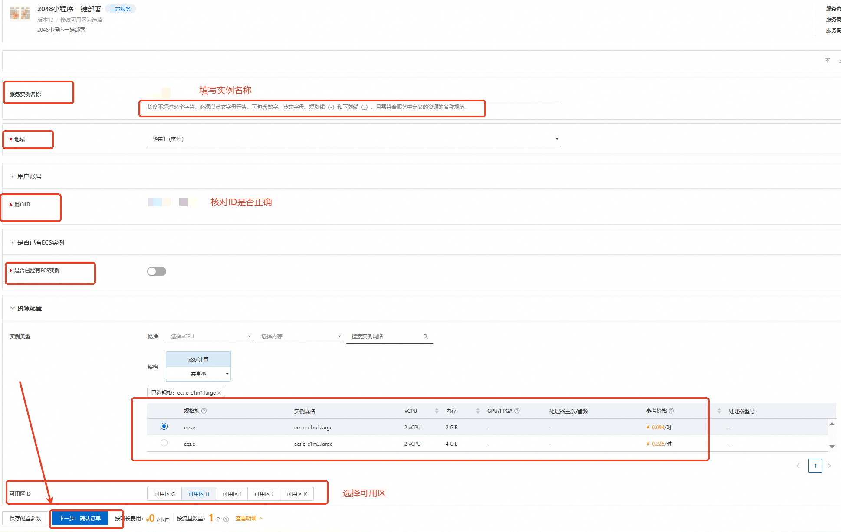Image resolution: width=841 pixels, height=532 pixels.
Task: Select ecs.e-c1m2.large instance radio button
Action: pos(164,443)
